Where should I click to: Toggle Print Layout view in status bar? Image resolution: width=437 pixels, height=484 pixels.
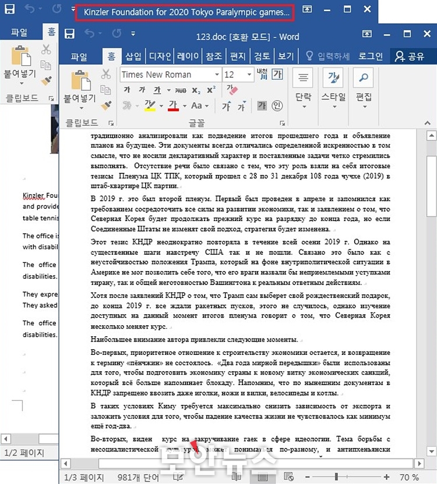click(263, 477)
